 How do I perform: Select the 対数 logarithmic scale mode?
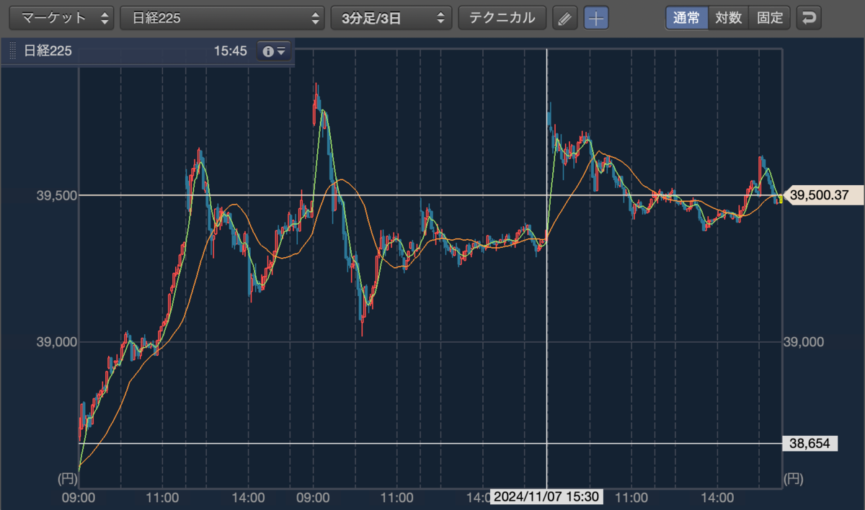pos(728,18)
